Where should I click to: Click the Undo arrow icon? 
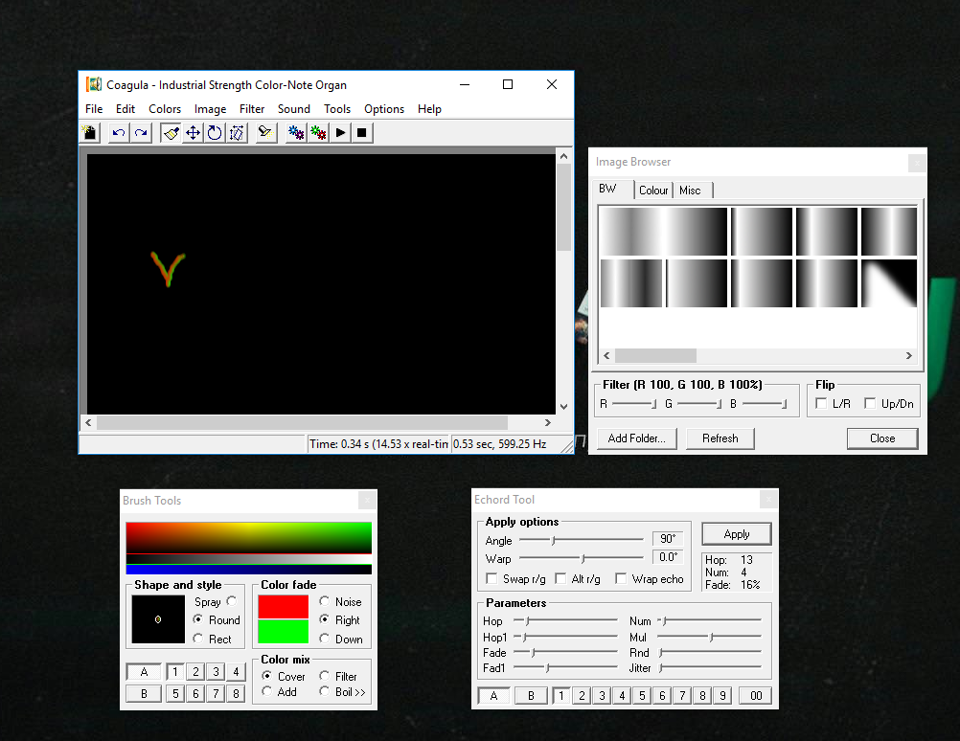tap(119, 133)
